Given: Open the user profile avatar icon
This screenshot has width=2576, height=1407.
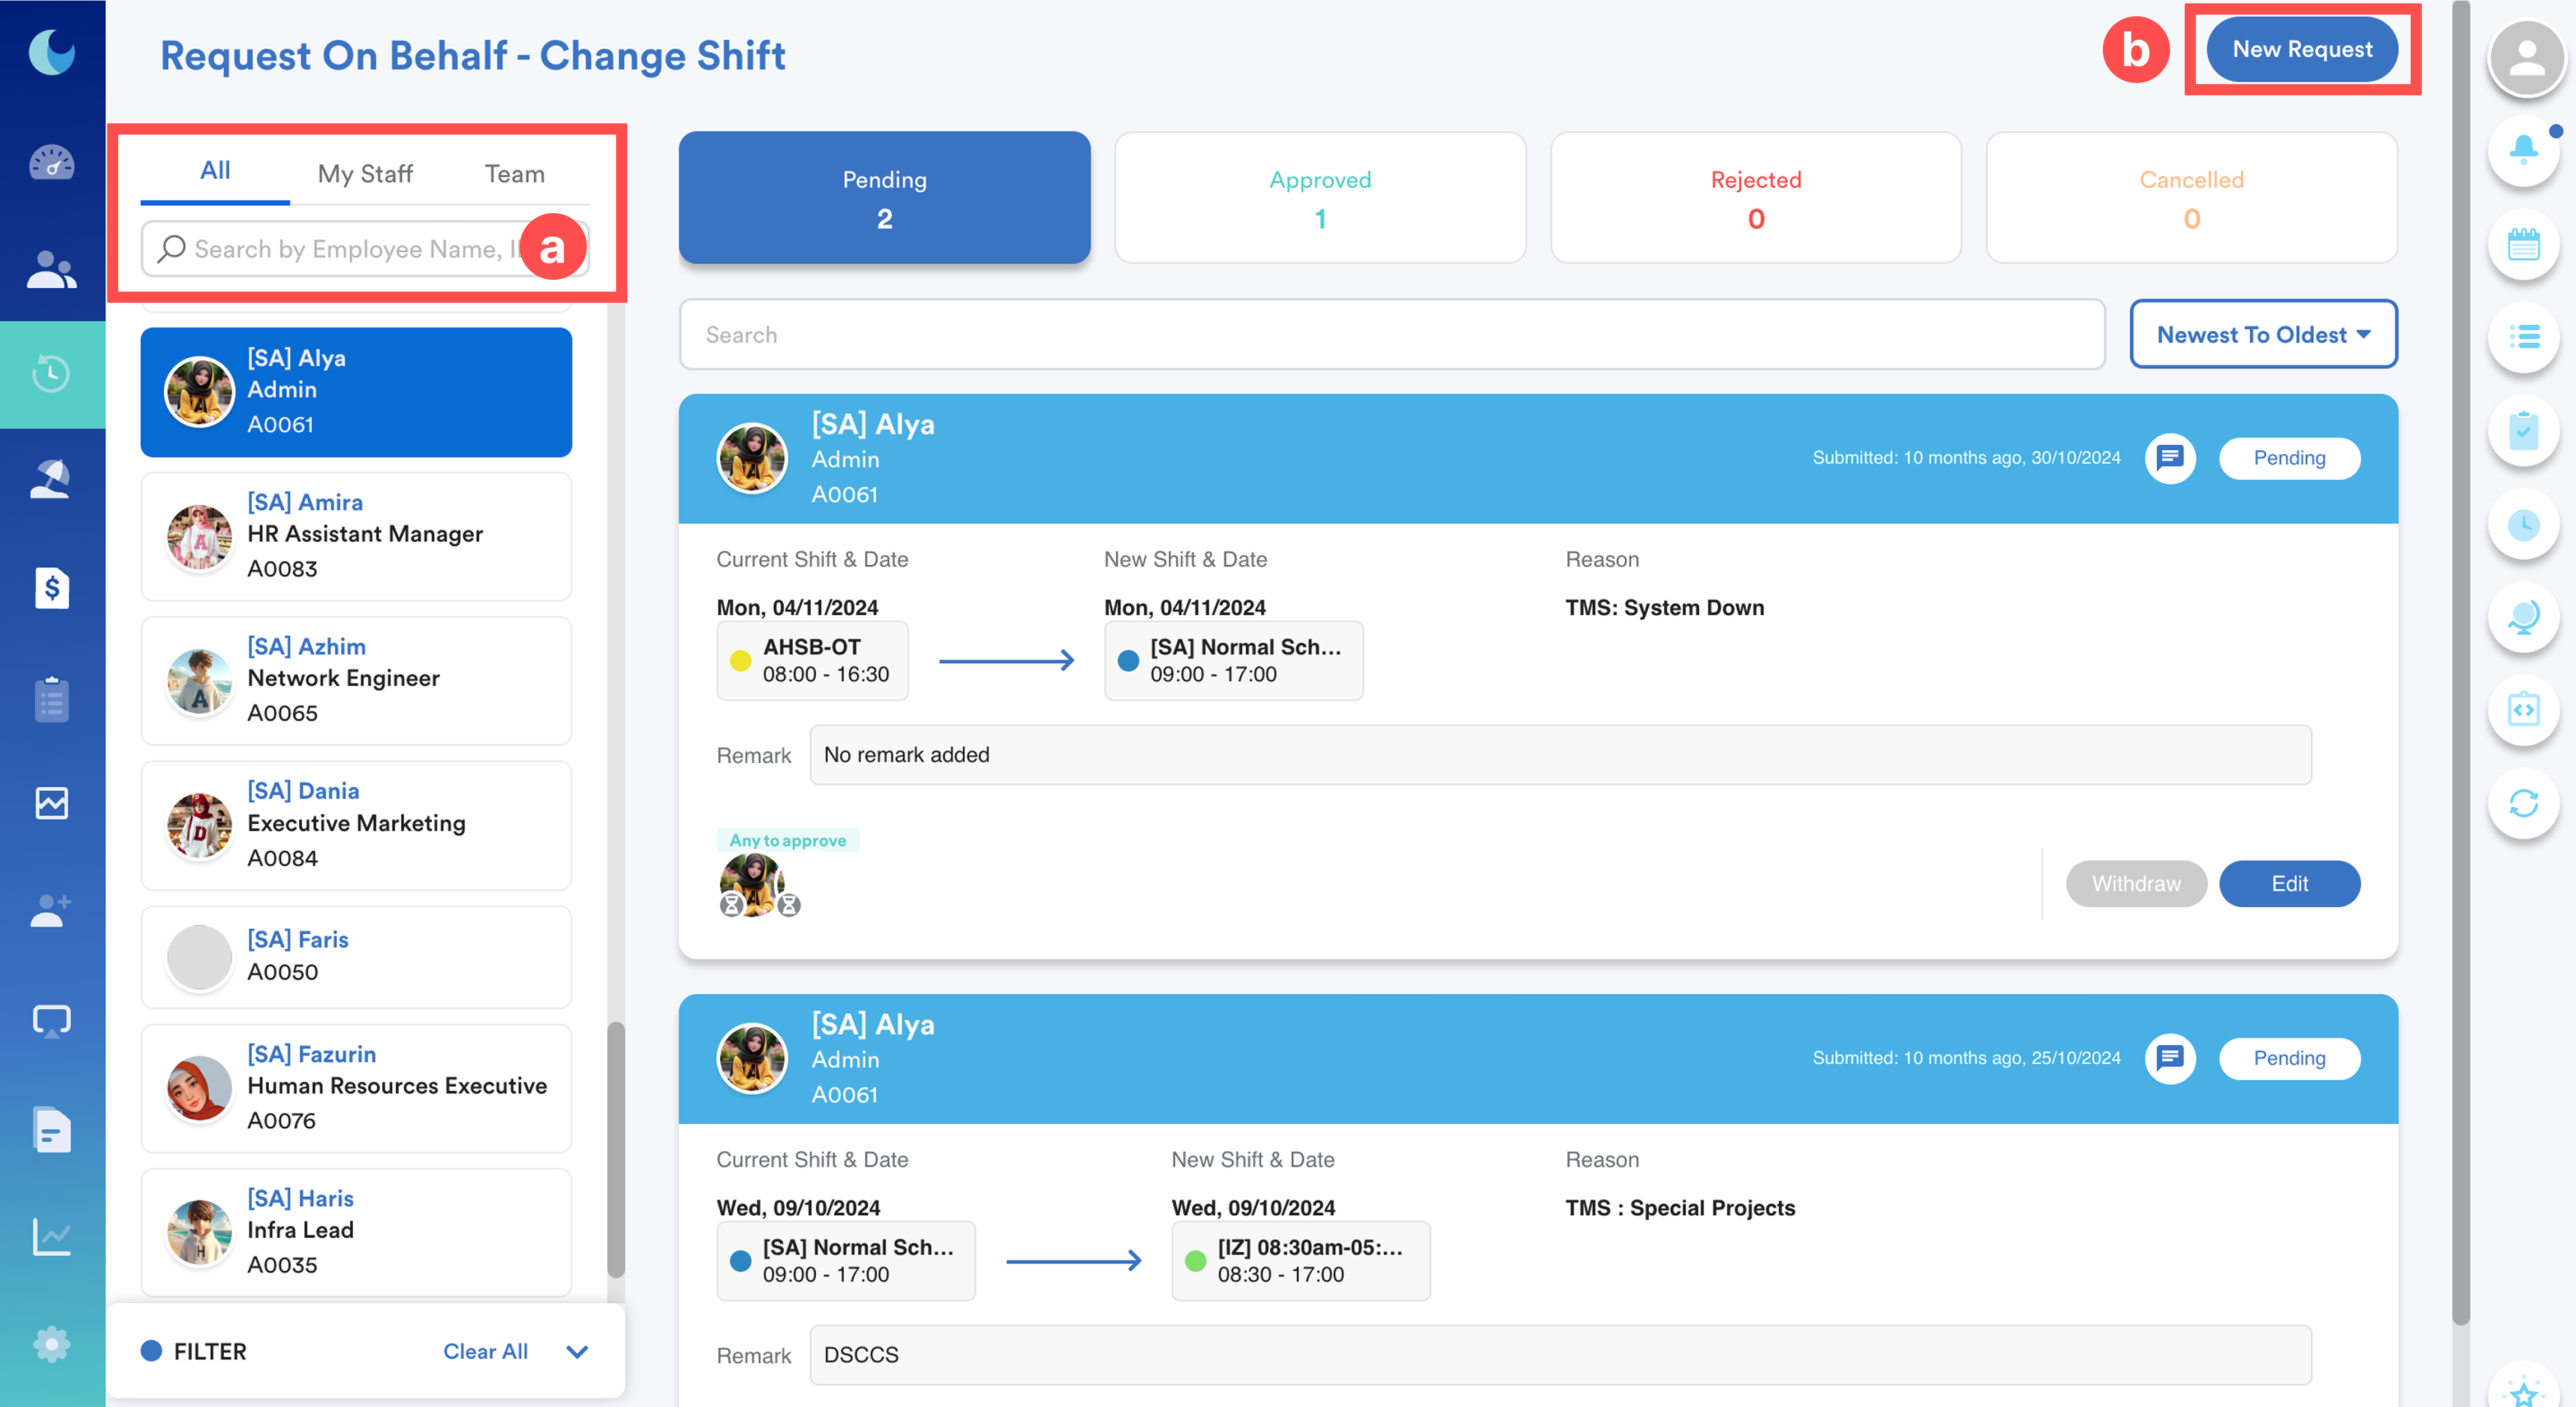Looking at the screenshot, I should (2526, 58).
